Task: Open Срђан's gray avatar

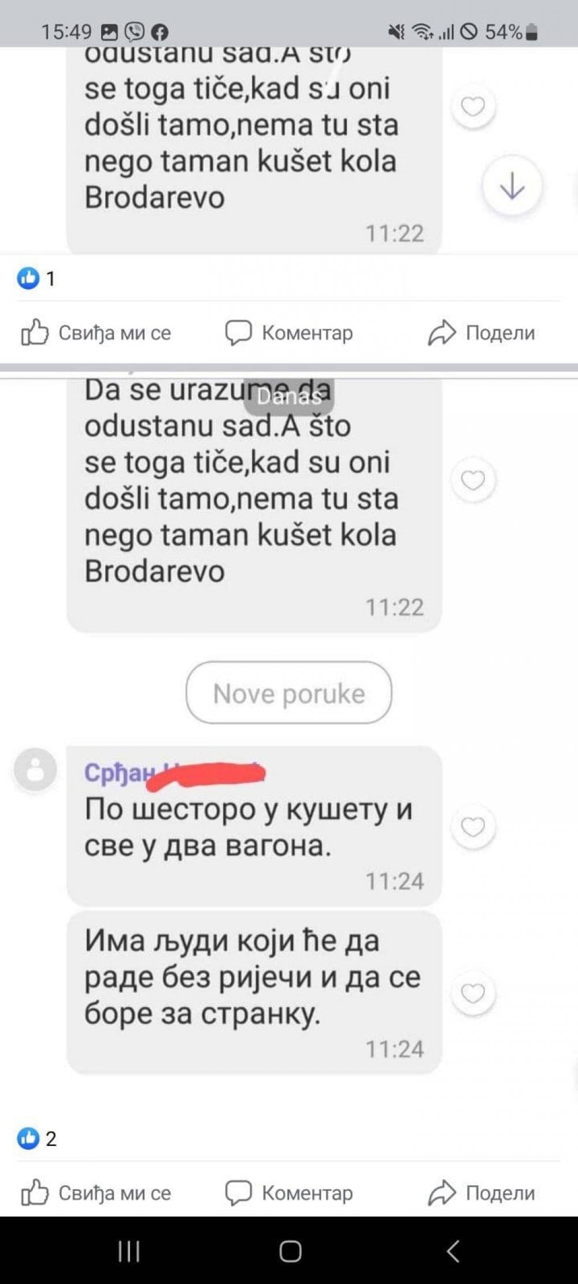Action: 35,770
